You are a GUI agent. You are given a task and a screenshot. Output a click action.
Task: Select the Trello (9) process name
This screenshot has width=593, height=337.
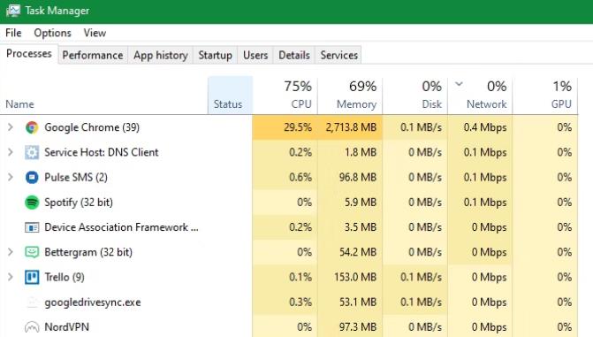pyautogui.click(x=65, y=277)
